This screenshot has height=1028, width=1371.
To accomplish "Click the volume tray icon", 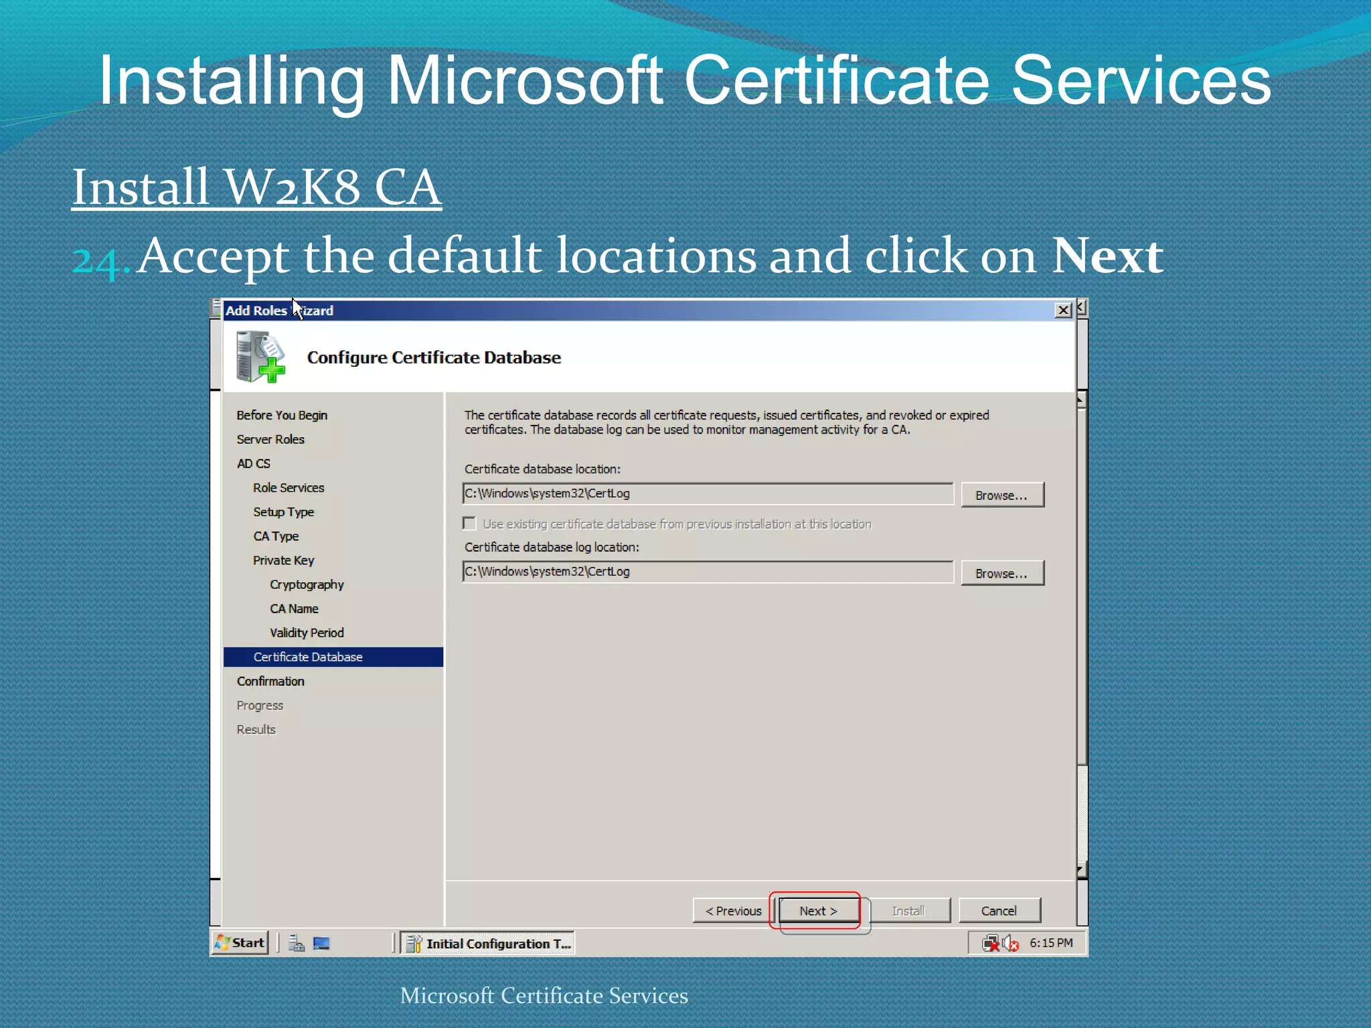I will (x=1011, y=944).
